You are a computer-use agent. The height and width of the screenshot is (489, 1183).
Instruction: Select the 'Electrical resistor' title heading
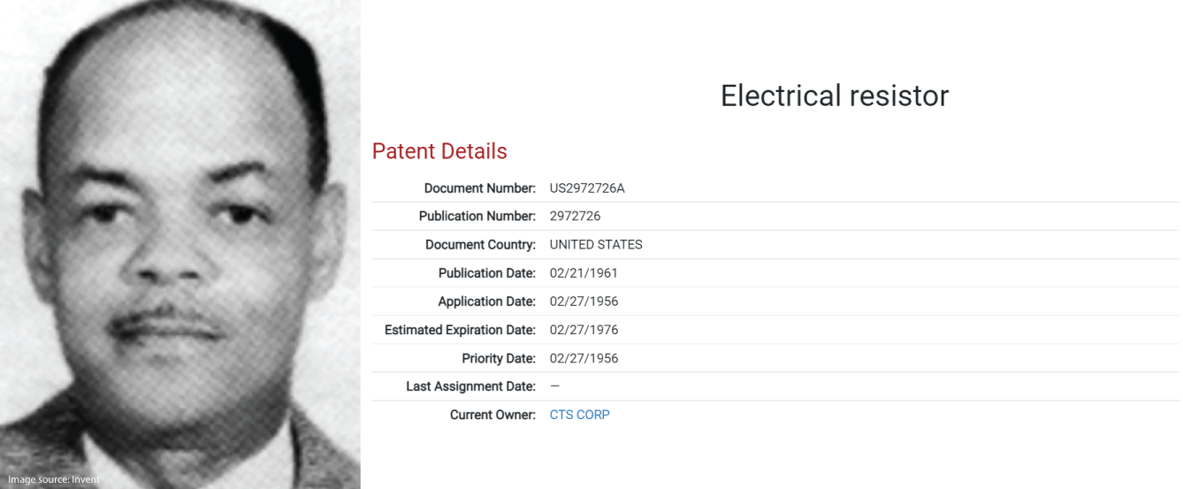tap(834, 96)
